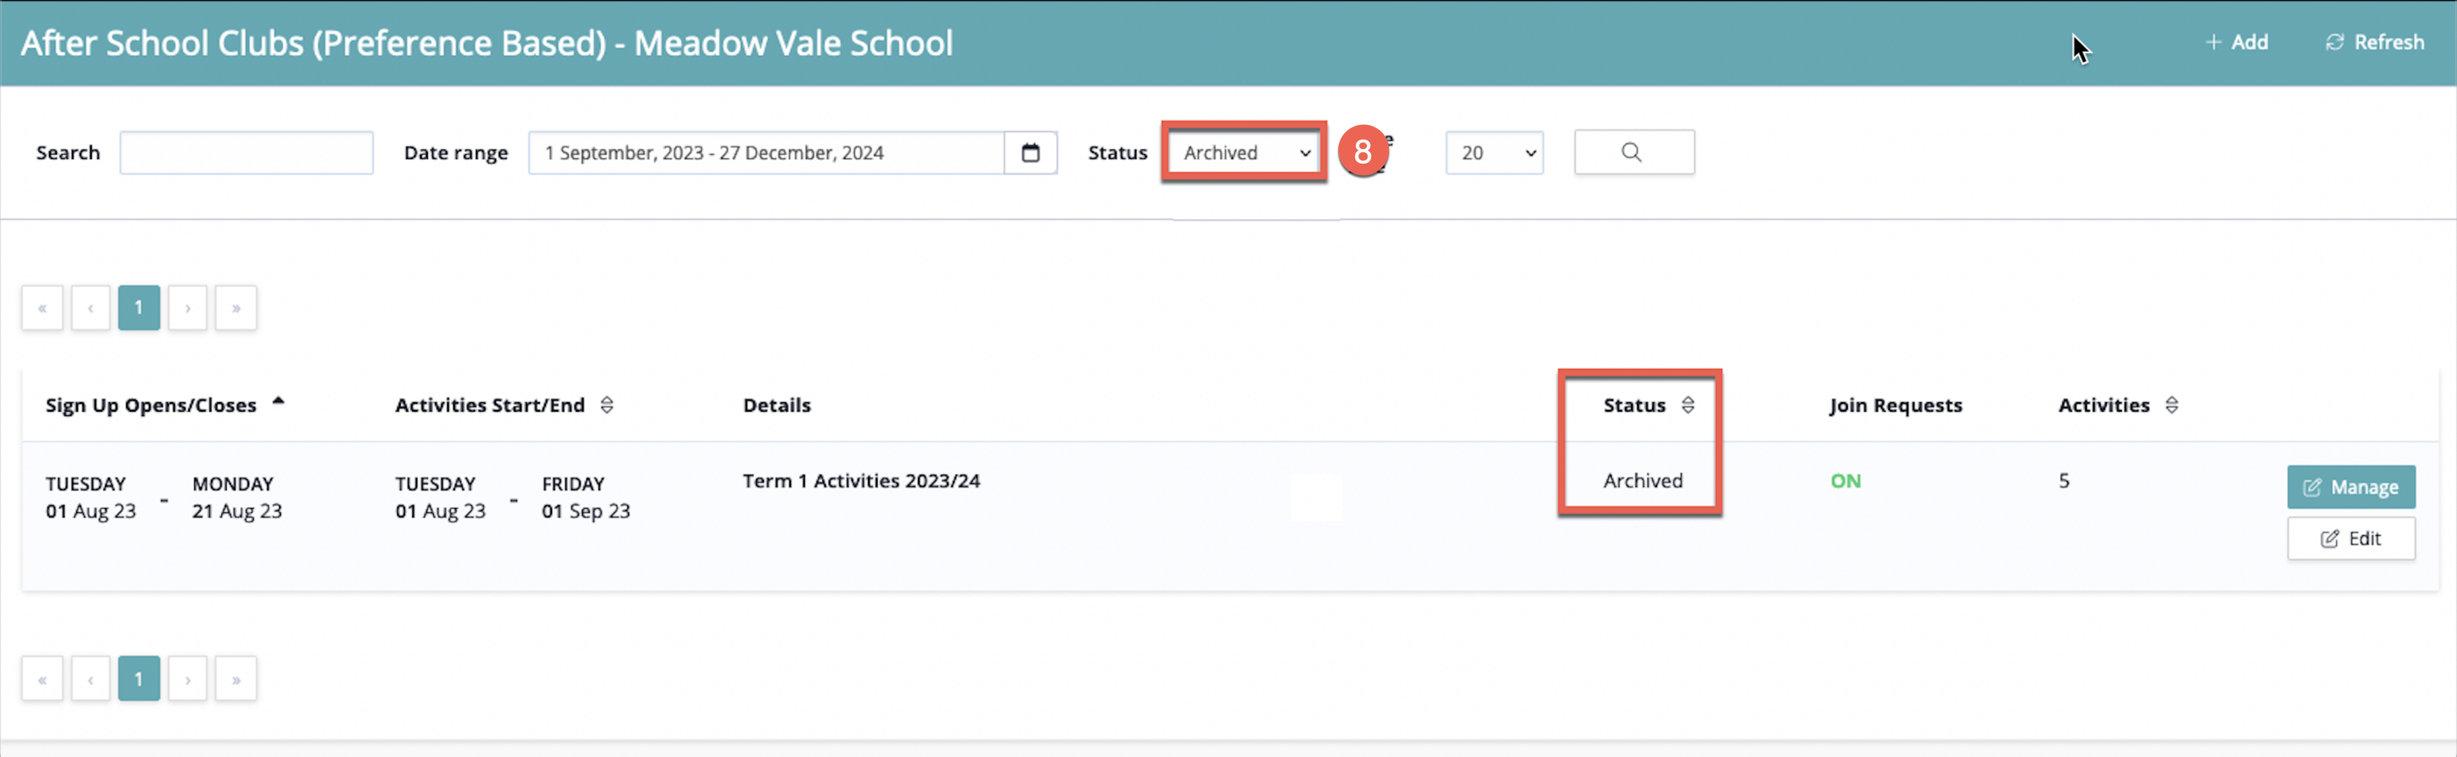This screenshot has width=2457, height=757.
Task: Click the activities end date 01 Sep 23
Action: click(586, 511)
